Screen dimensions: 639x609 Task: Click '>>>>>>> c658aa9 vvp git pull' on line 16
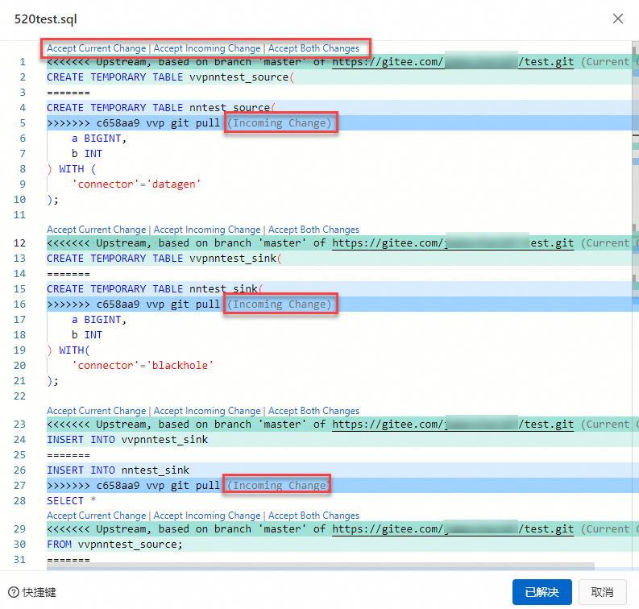(133, 304)
